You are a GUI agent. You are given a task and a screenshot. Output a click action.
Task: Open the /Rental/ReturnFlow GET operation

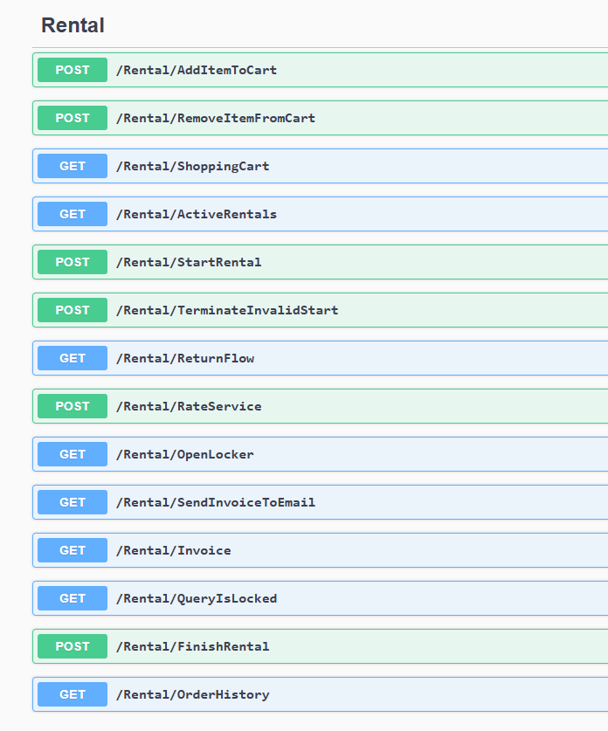[x=185, y=358]
